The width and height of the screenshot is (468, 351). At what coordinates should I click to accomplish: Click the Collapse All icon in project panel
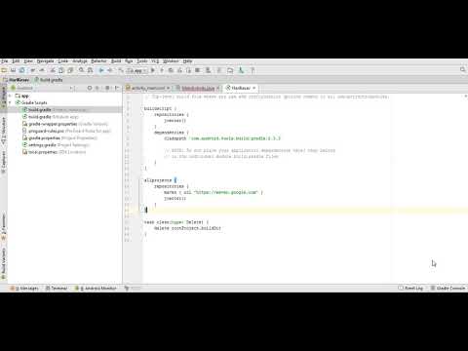click(x=97, y=88)
